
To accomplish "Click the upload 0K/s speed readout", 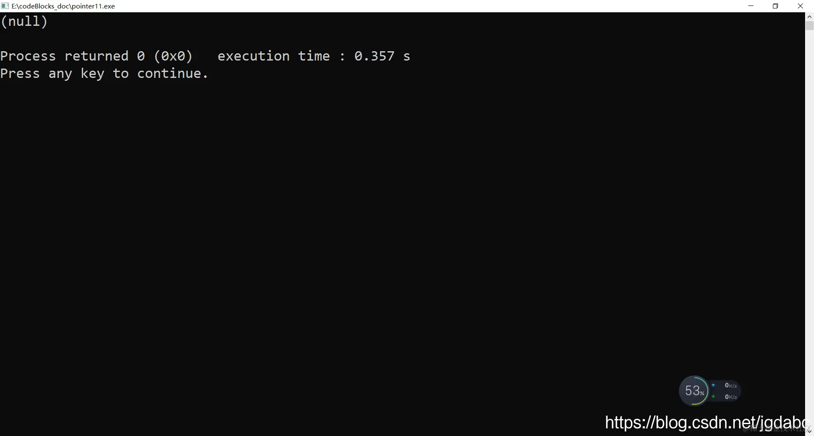I will (x=731, y=386).
